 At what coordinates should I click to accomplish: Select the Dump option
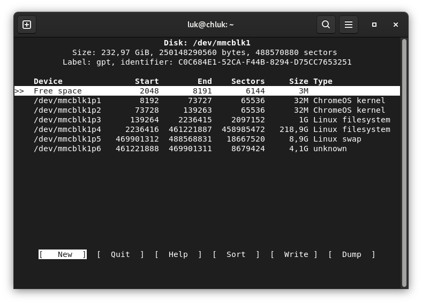[352, 254]
